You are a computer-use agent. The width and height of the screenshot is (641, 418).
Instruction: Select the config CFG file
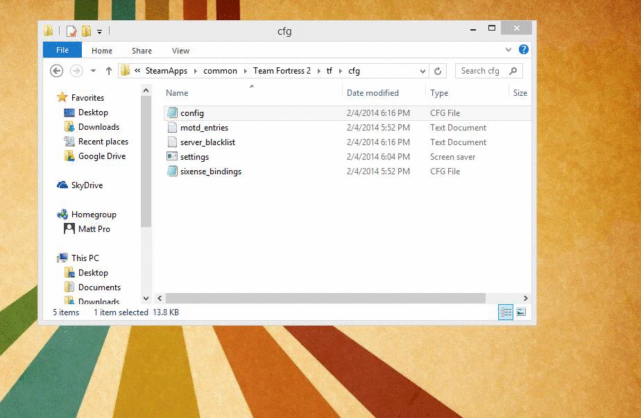point(348,113)
